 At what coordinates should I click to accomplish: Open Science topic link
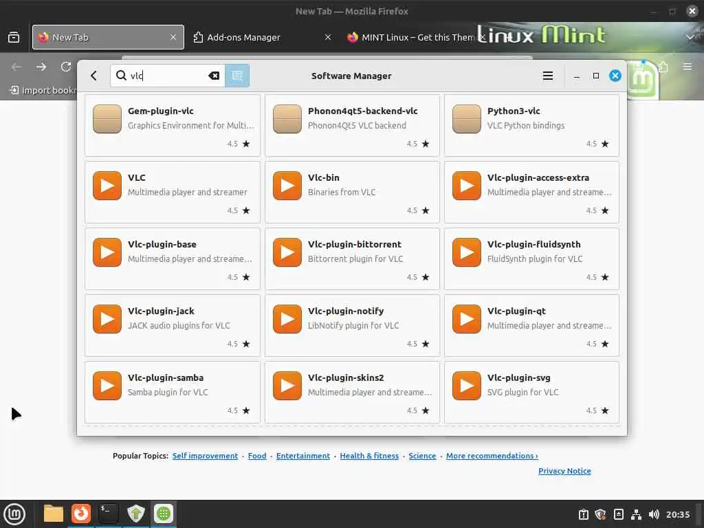coord(423,456)
